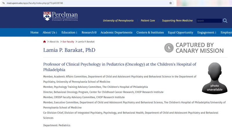Open Centers & Institutes in navigation
Image resolution: width=232 pixels, height=128 pixels.
coord(150,32)
